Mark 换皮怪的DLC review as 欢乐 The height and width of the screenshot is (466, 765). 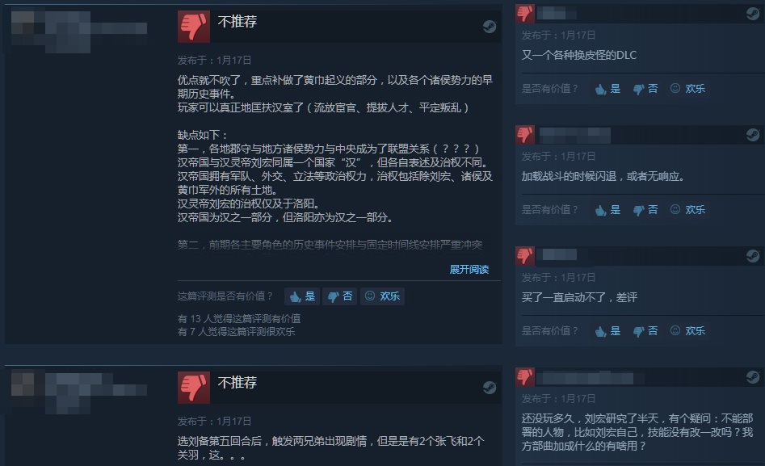click(687, 89)
